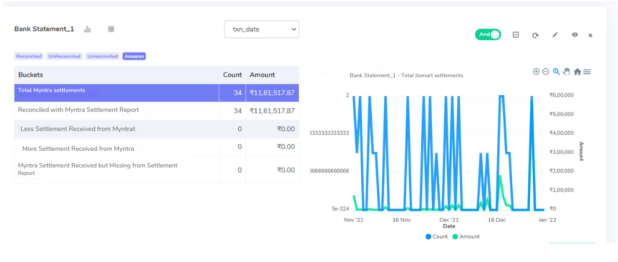
Task: Click the refresh icon in header
Action: tap(535, 35)
